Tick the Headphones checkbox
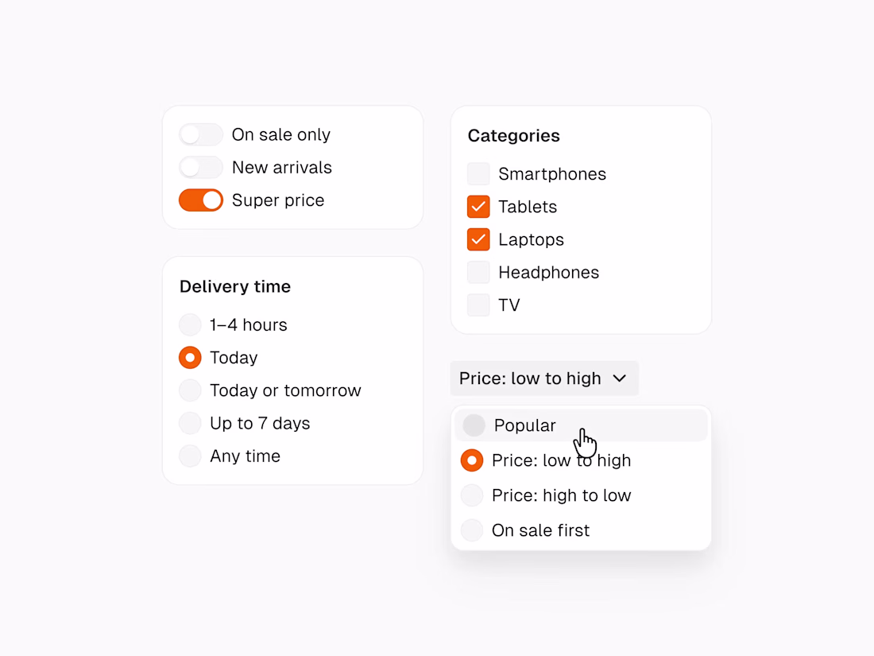The width and height of the screenshot is (874, 656). coord(478,272)
